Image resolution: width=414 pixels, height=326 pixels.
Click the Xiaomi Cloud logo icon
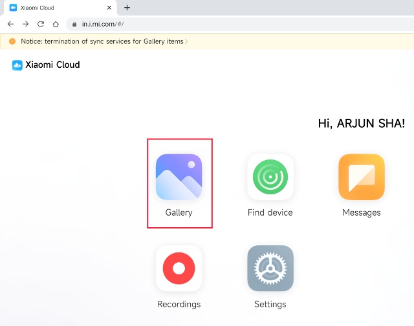[x=17, y=65]
